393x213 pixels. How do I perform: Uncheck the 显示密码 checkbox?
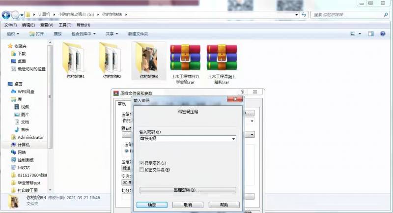142,163
